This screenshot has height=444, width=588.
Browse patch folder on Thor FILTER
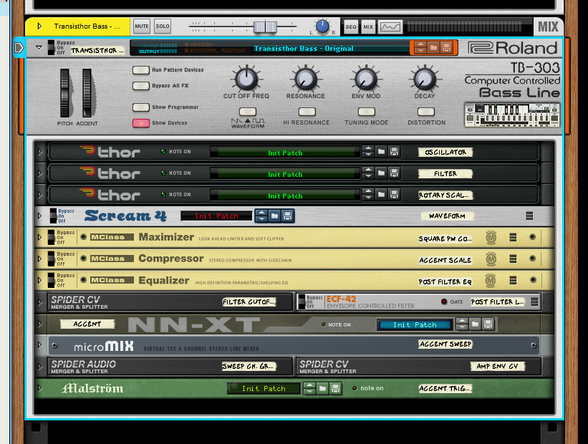coord(381,173)
